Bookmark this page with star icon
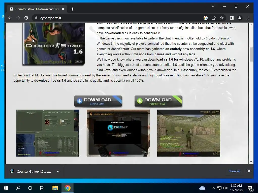The image size is (258, 193). [x=222, y=18]
